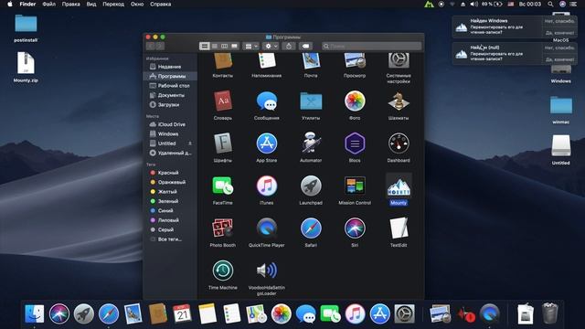Open the Справка menu
This screenshot has width=585, height=329.
[161, 4]
